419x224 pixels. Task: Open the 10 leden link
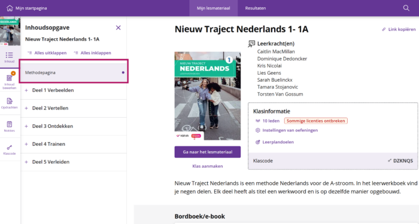pyautogui.click(x=271, y=121)
